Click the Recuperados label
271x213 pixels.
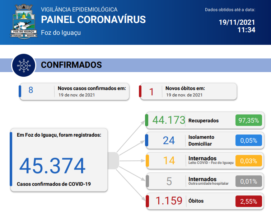[204, 120]
